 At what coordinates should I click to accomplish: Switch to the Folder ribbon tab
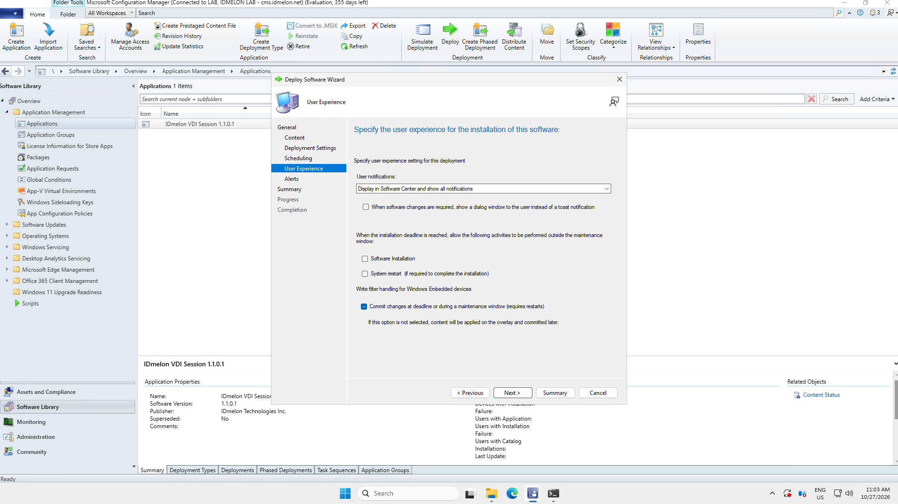pyautogui.click(x=68, y=14)
